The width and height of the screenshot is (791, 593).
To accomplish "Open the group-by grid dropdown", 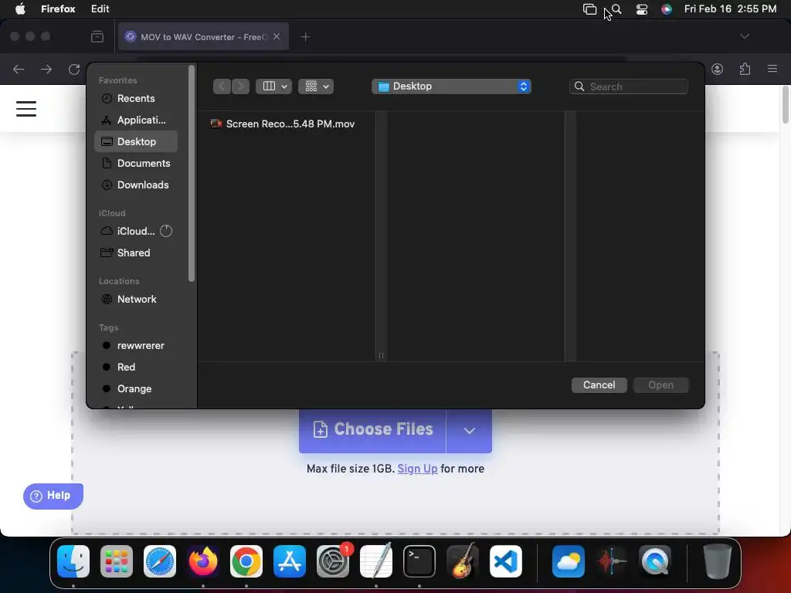I will click(316, 86).
